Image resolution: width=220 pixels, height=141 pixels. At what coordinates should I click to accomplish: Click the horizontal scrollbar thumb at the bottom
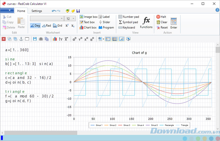pyautogui.click(x=41, y=133)
